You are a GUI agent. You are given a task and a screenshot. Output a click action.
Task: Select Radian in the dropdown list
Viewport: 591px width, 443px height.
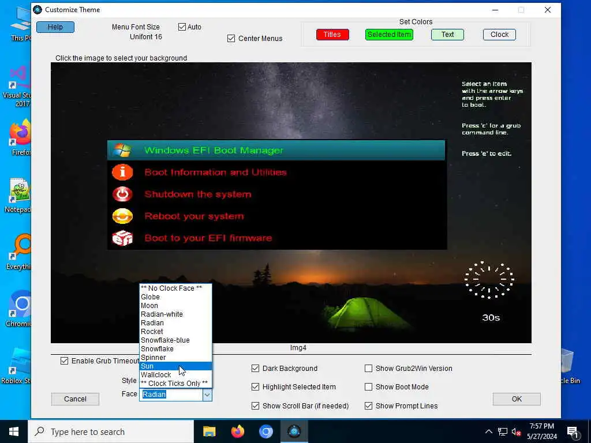(175, 323)
